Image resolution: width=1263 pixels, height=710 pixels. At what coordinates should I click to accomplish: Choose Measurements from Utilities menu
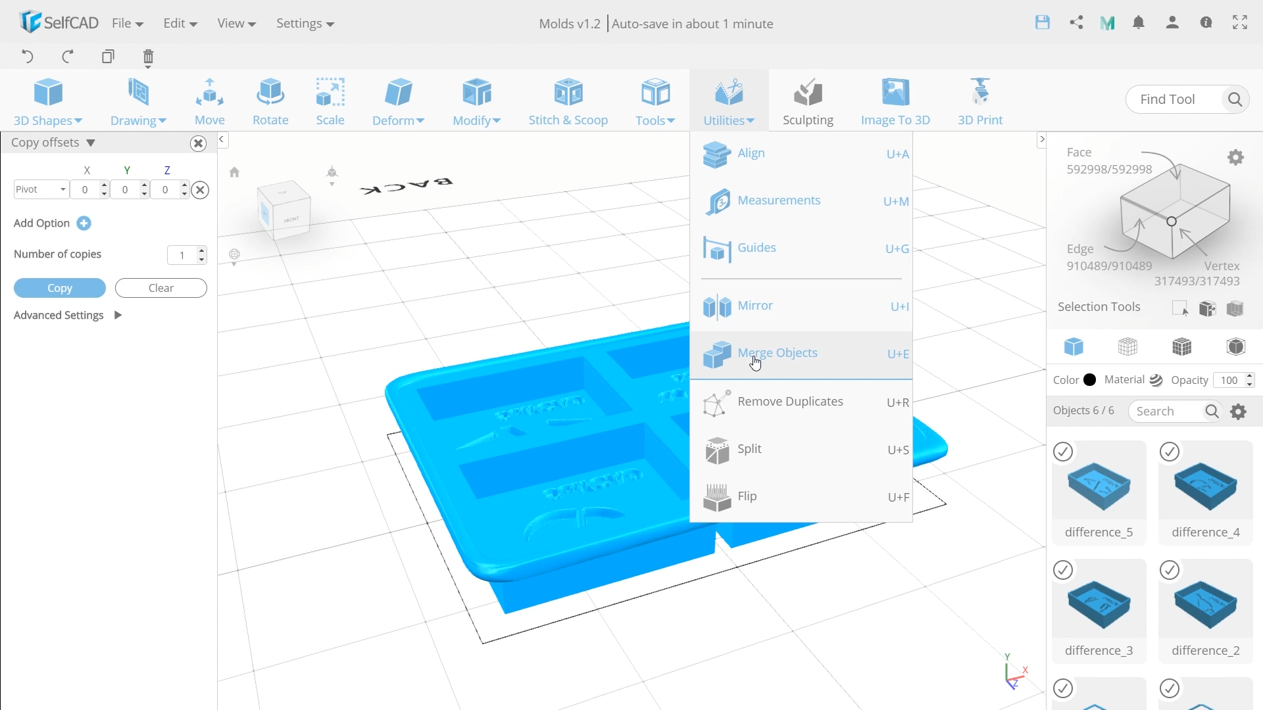pyautogui.click(x=801, y=201)
